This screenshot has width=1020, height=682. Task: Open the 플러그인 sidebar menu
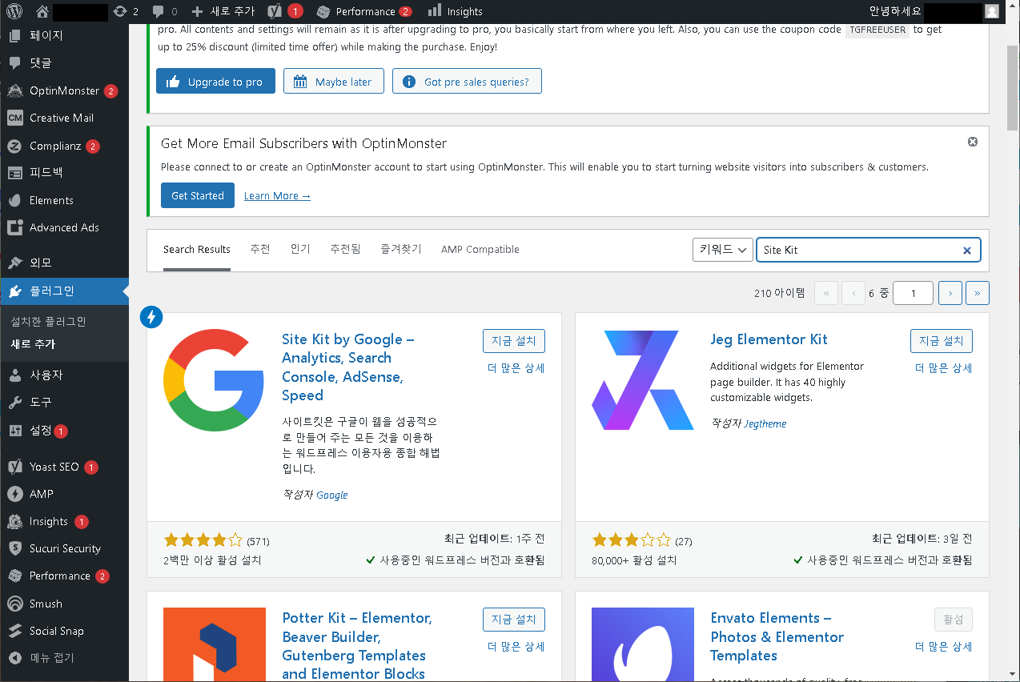[64, 291]
